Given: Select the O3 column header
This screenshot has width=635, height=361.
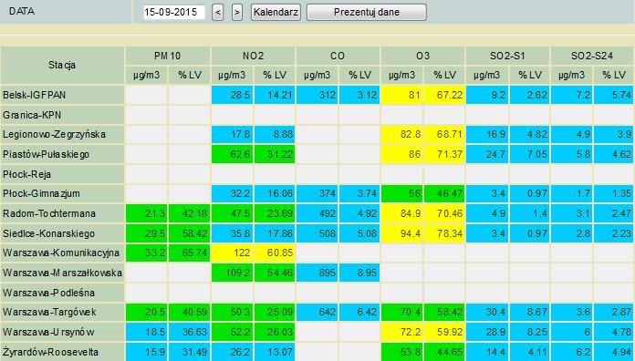Looking at the screenshot, I should (x=422, y=56).
